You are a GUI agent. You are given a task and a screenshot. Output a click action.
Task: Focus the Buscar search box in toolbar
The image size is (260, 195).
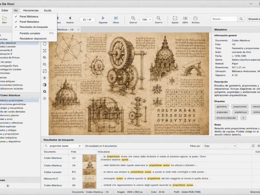click(x=224, y=19)
